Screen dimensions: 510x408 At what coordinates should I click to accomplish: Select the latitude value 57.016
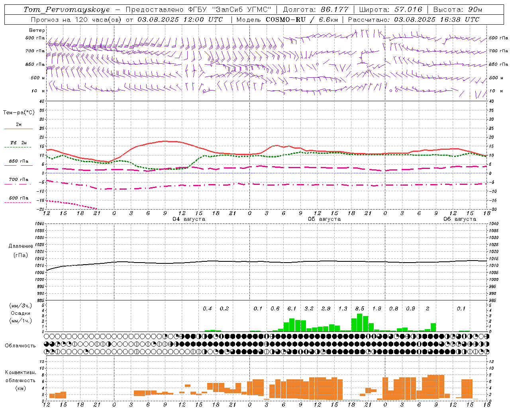[x=408, y=10]
